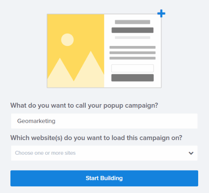Click the dark gray button mockup in preview
Viewport: 209px width, 193px height.
[133, 78]
